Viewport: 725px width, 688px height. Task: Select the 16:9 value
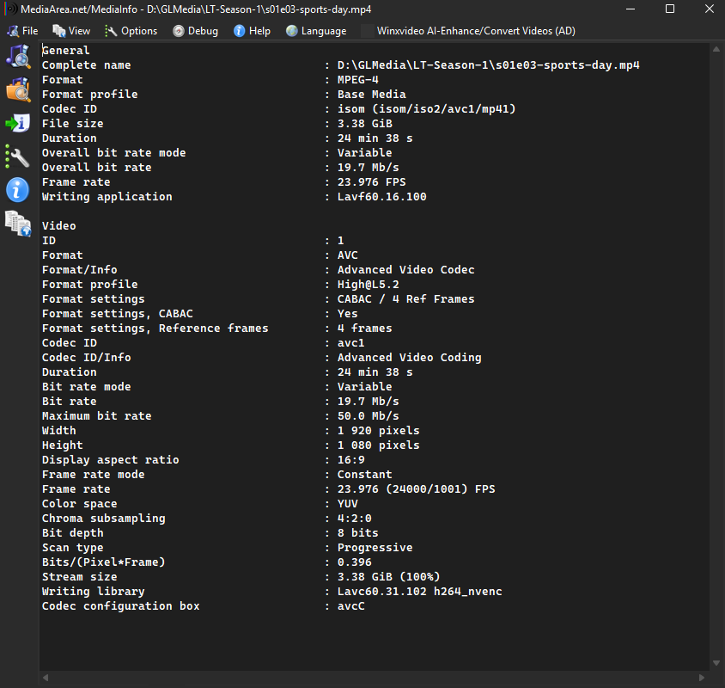coord(351,460)
